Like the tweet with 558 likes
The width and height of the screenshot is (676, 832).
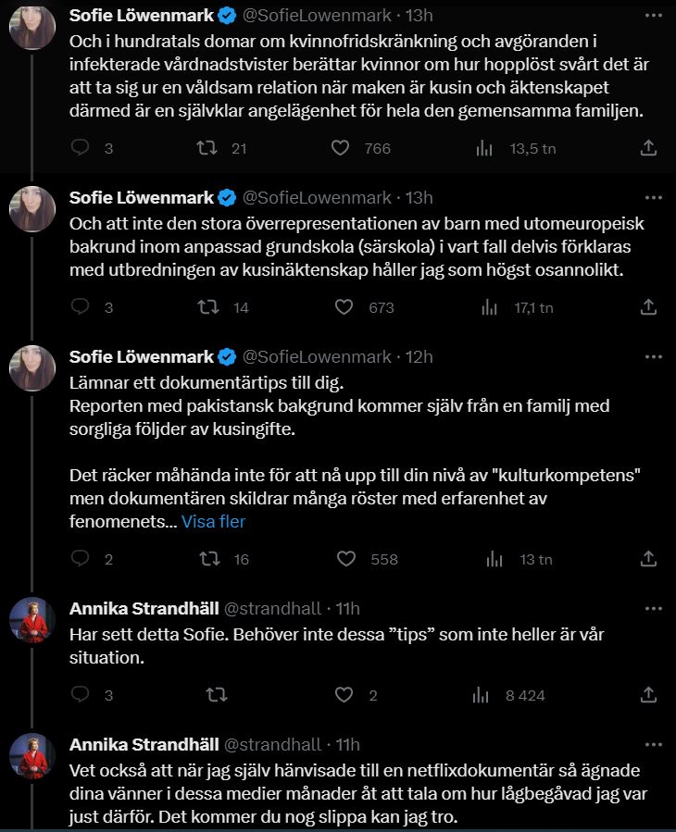[345, 559]
